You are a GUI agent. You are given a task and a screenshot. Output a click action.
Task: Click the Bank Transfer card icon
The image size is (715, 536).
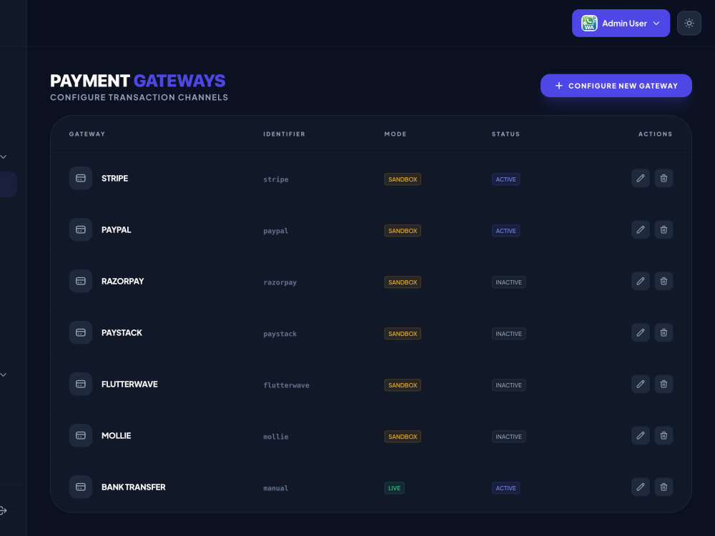click(81, 487)
